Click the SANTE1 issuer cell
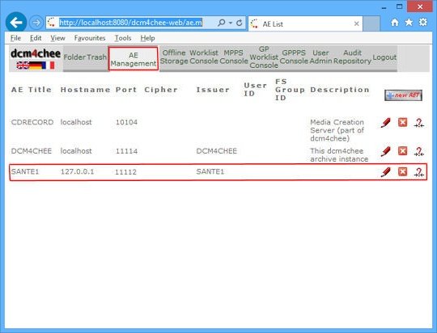 (210, 171)
